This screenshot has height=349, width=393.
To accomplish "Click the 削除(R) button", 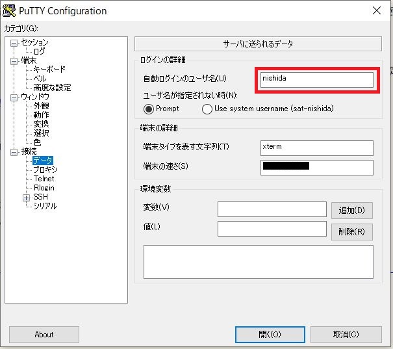I will point(352,231).
